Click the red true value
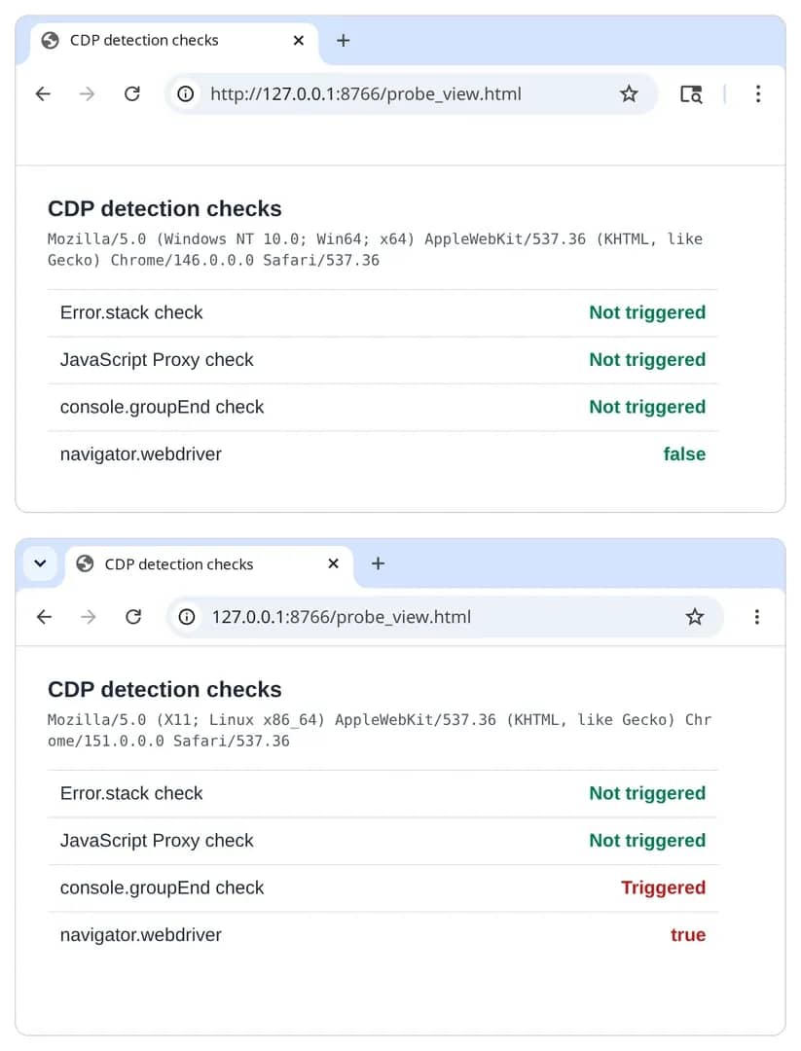This screenshot has height=1051, width=801. [x=688, y=935]
